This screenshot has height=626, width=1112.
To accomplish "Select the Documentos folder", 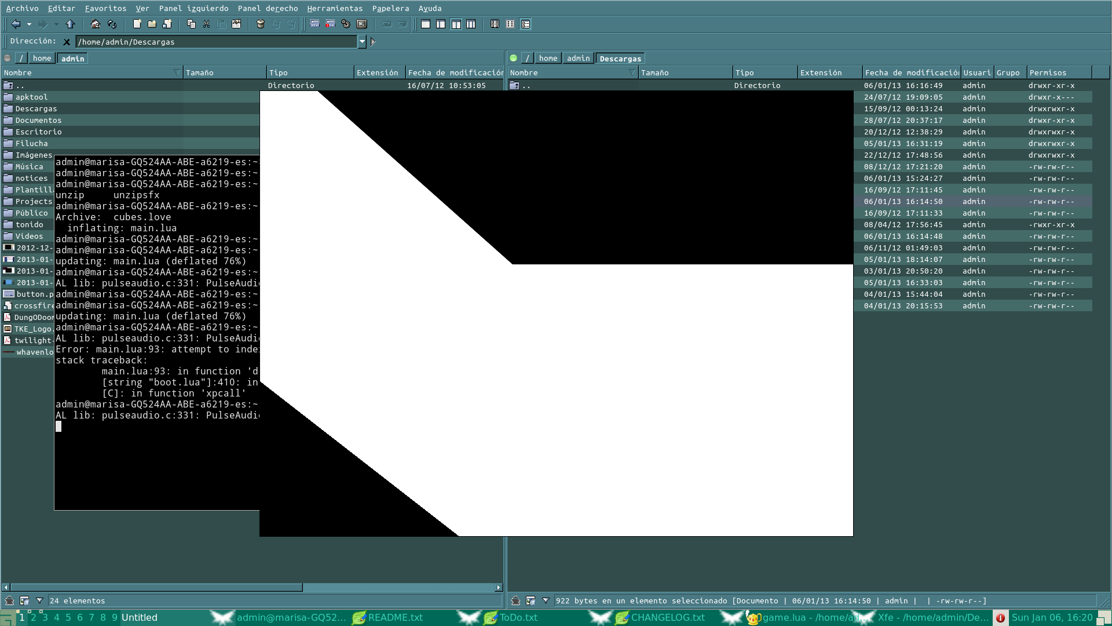I will pos(38,120).
